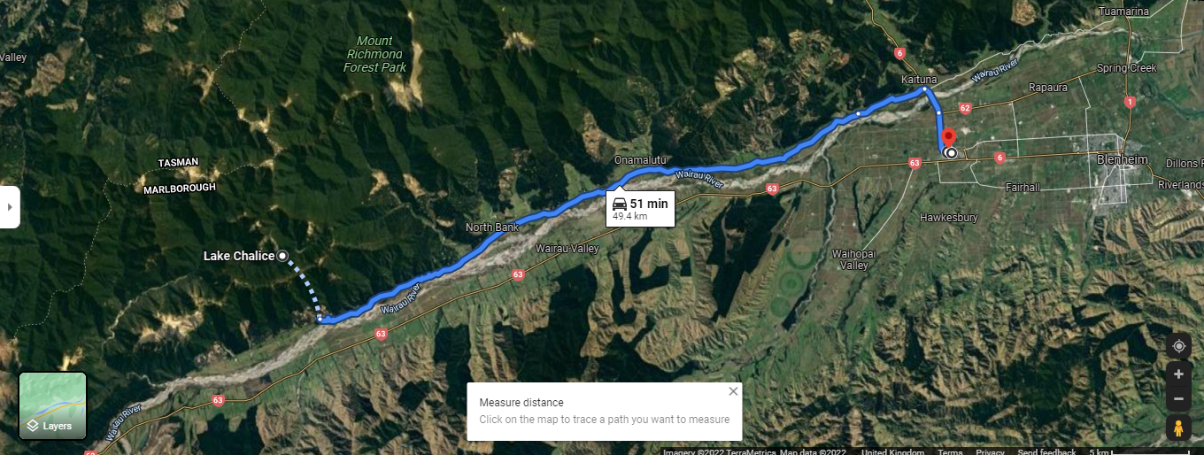Image resolution: width=1204 pixels, height=455 pixels.
Task: Click the Send feedback link
Action: click(x=1046, y=451)
